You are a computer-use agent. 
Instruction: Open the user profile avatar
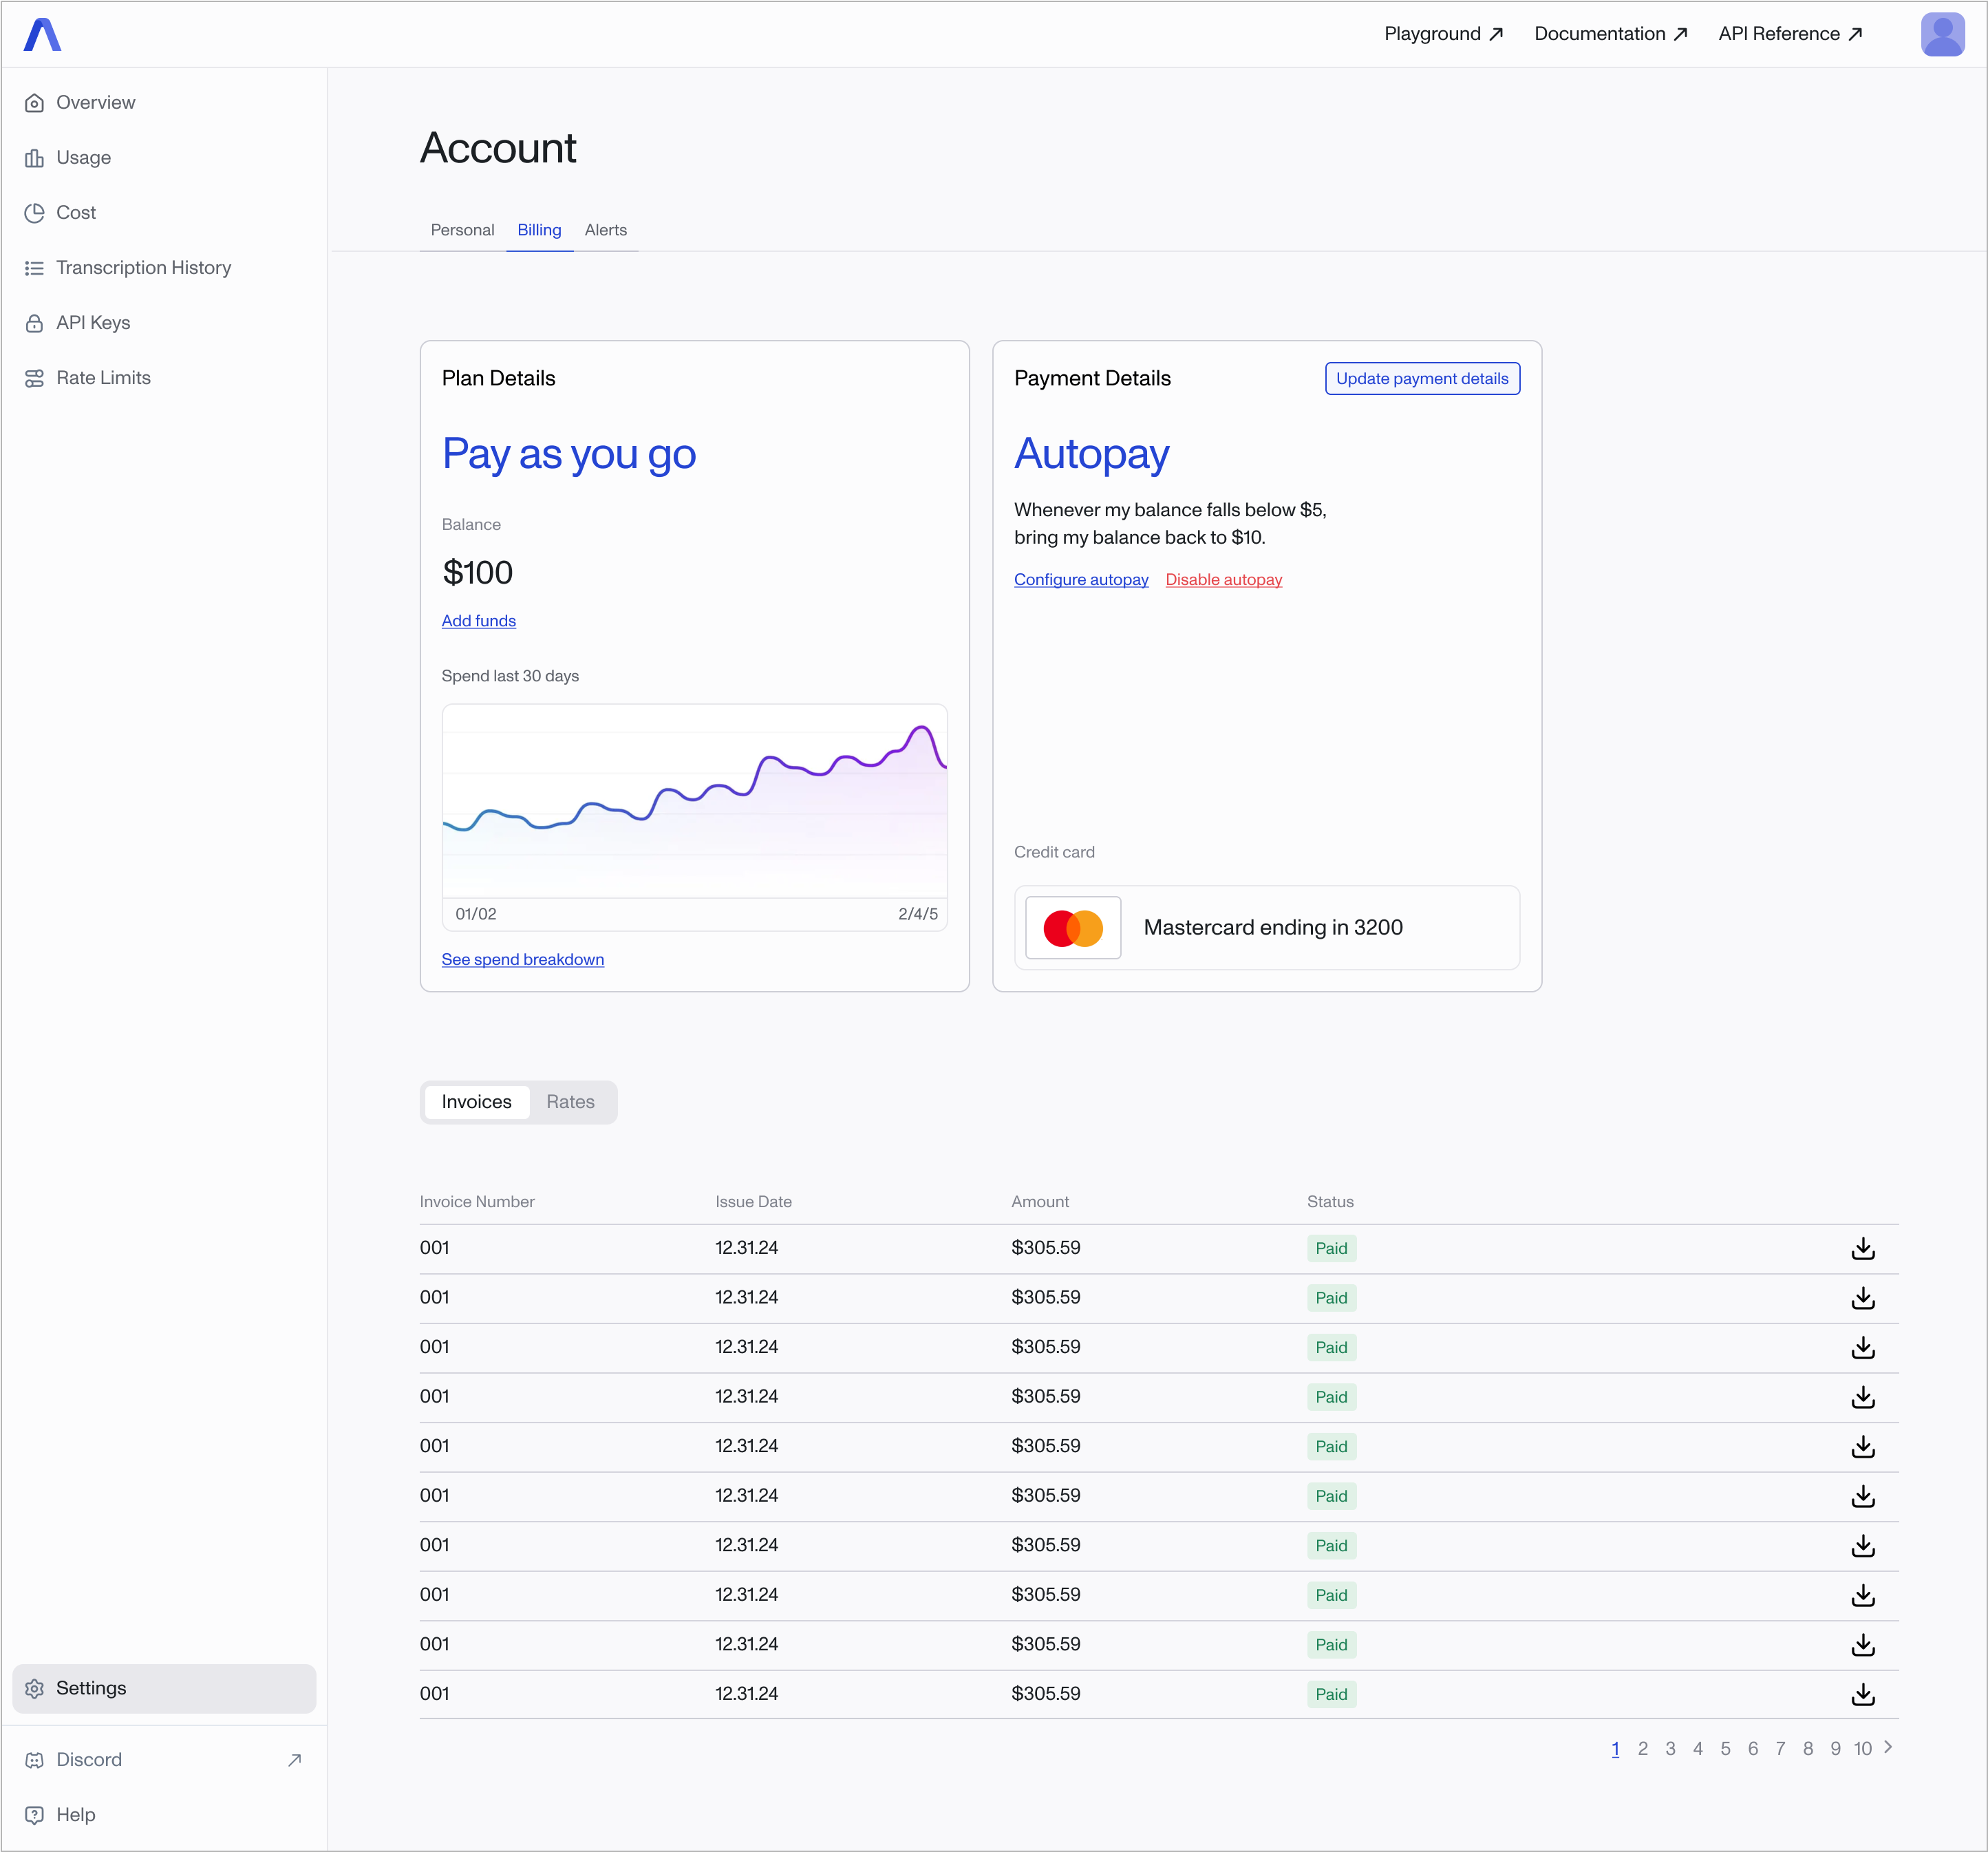[1942, 34]
